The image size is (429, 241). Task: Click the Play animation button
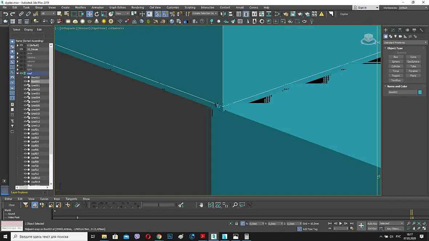pos(341,224)
